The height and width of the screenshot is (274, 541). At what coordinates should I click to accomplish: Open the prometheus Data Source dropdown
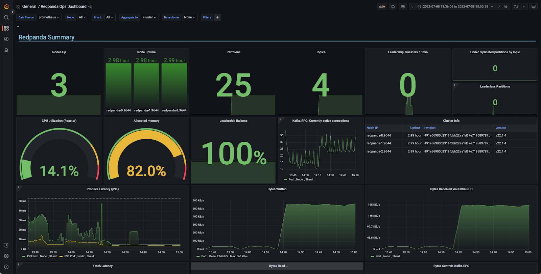pos(49,17)
